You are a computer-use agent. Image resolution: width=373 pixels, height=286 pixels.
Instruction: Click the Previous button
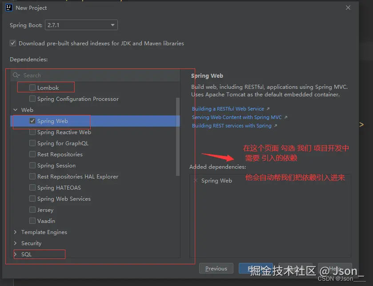(216, 268)
